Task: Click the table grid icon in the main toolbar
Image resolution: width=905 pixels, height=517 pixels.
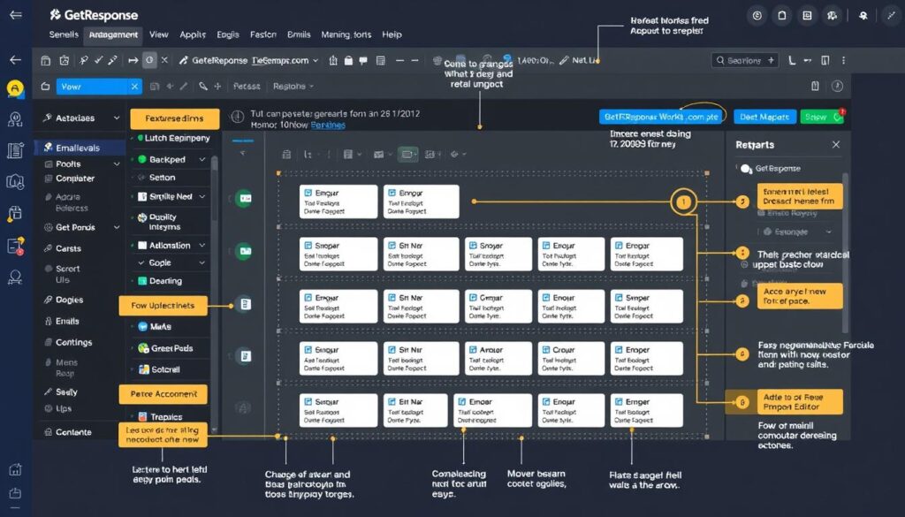Action: 380,60
